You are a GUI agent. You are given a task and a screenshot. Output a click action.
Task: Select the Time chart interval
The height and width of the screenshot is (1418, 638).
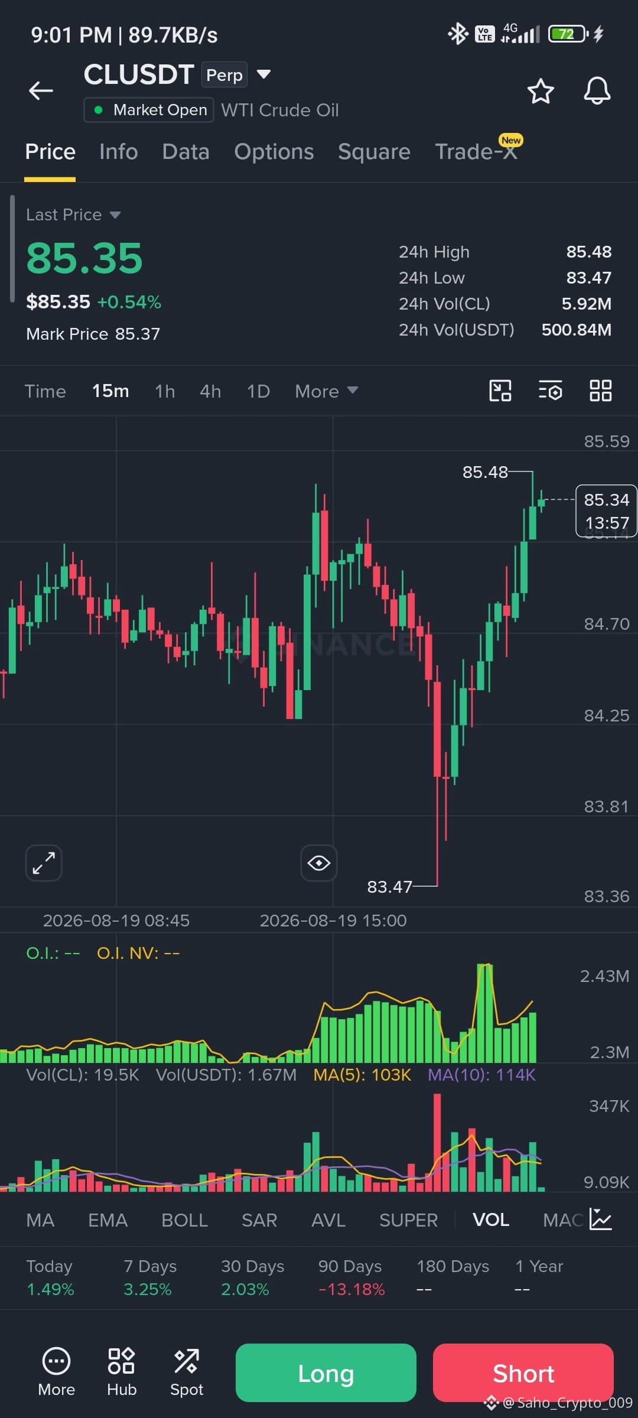coord(45,391)
